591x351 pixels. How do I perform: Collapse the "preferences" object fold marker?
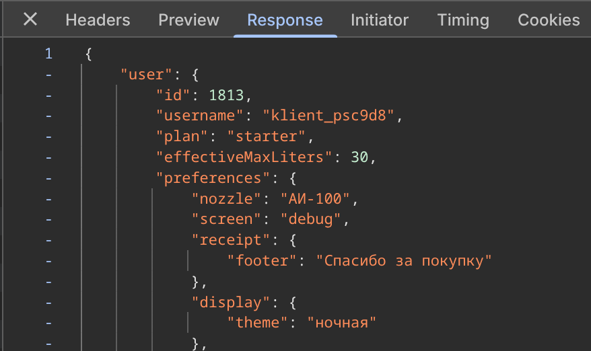[48, 178]
